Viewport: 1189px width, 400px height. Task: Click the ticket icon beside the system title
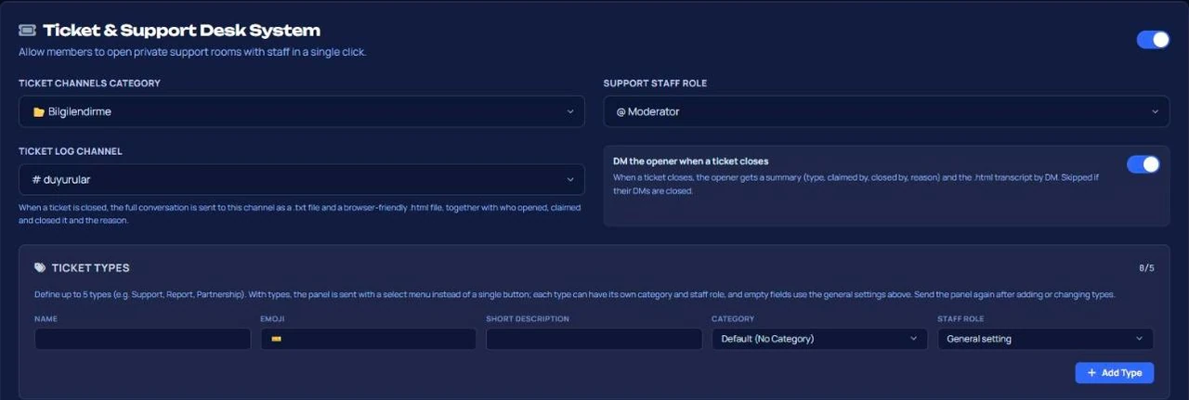pyautogui.click(x=27, y=31)
